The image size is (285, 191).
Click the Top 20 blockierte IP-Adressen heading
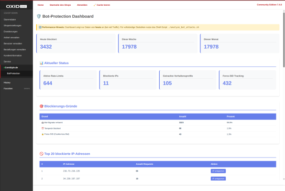coord(67,154)
